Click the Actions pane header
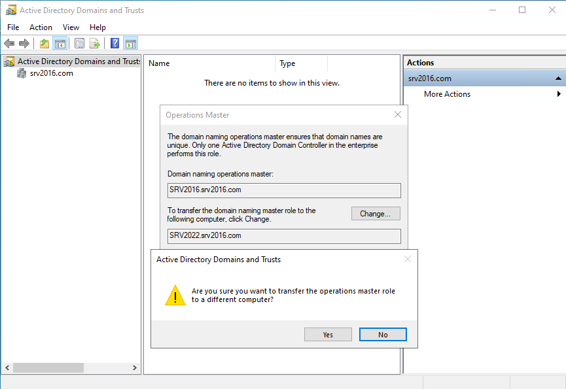Viewport: 566px width, 389px height. (484, 63)
